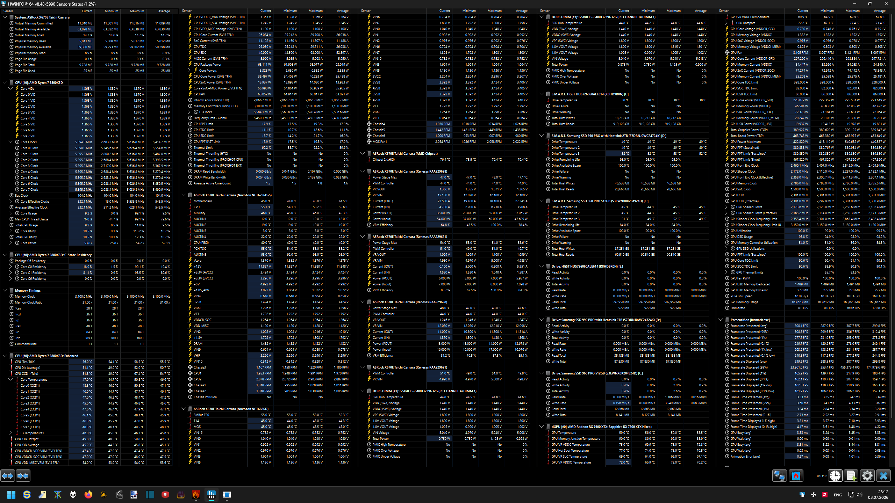The height and width of the screenshot is (503, 895).
Task: Collapse the PresentMon [furmark.exe] group
Action: pyautogui.click(x=721, y=320)
